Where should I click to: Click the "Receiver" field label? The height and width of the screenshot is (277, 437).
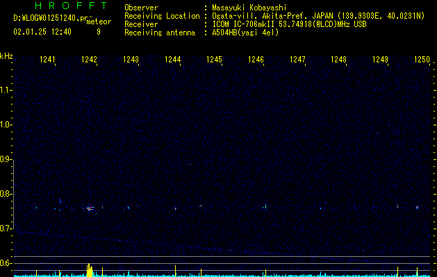point(141,24)
